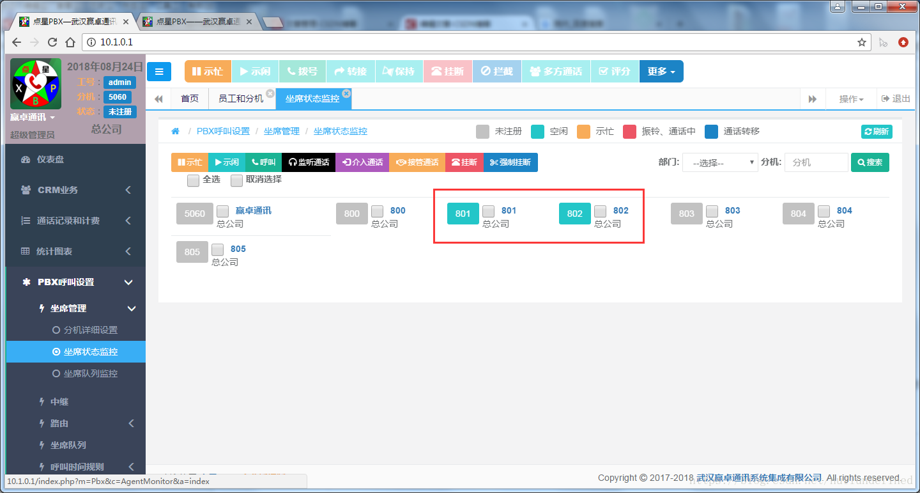Open 坐席管理 breadcrumb link
Viewport: 920px width, 493px height.
(282, 131)
